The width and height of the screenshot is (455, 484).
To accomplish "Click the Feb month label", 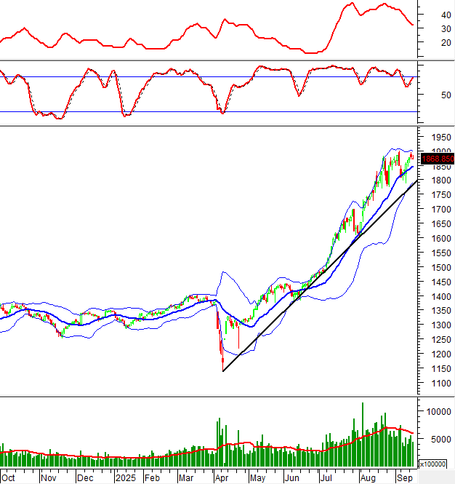I will pos(152,478).
